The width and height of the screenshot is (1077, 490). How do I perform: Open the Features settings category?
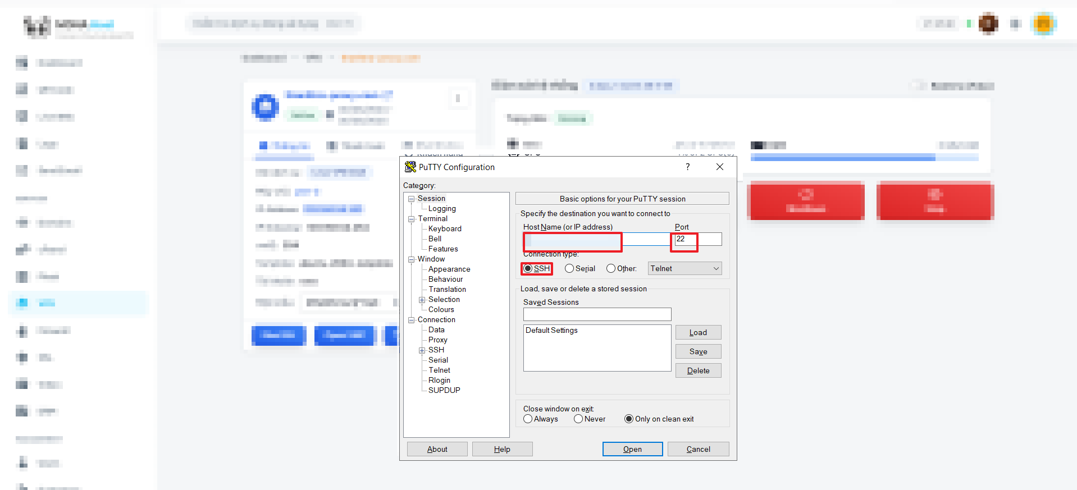point(443,249)
